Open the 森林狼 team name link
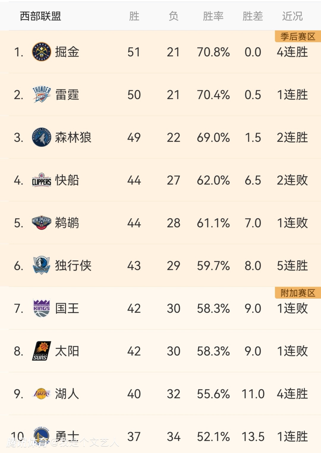Viewport: 321px width, 453px height. click(73, 137)
